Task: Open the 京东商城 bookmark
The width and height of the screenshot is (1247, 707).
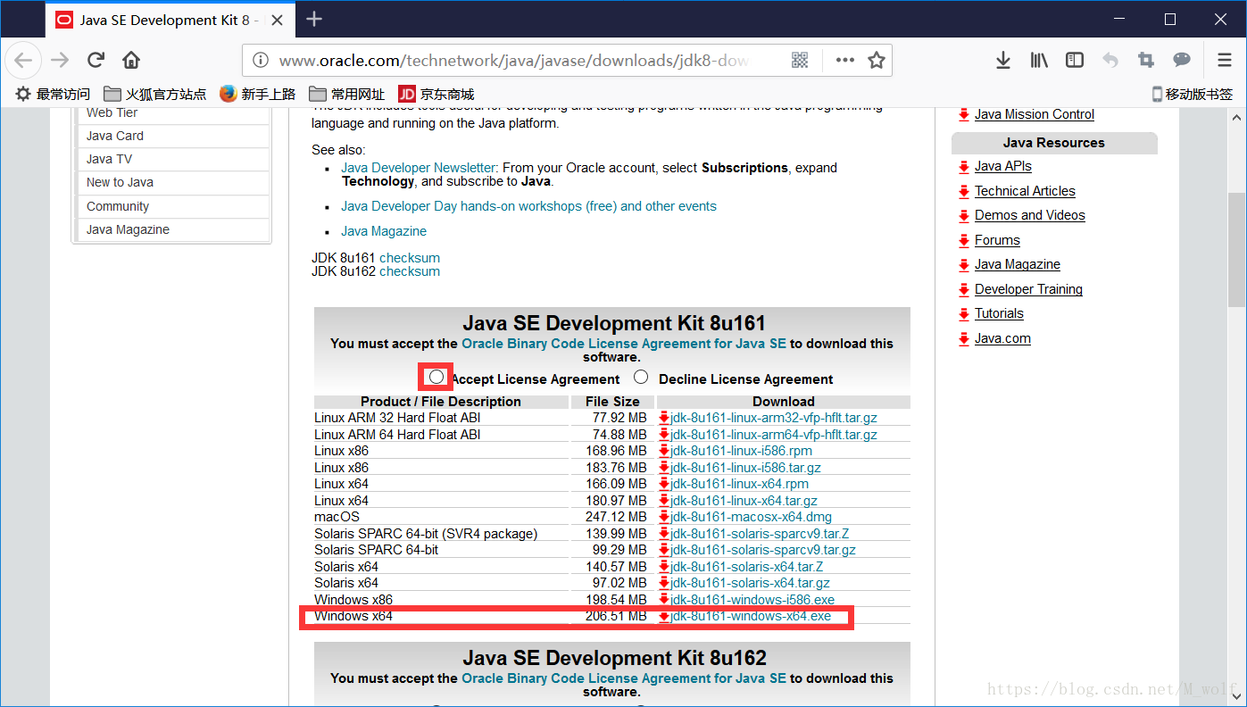Action: coord(436,94)
